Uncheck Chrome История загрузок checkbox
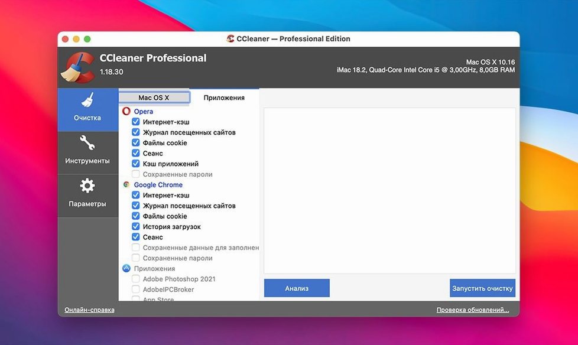Image resolution: width=578 pixels, height=345 pixels. (x=136, y=226)
